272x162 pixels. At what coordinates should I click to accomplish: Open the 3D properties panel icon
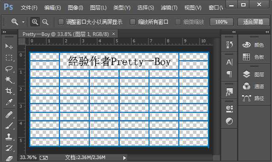click(x=229, y=109)
